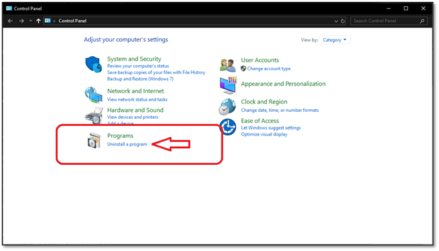Open Backup and Restore (Windows 7)
The image size is (439, 251).
(140, 79)
